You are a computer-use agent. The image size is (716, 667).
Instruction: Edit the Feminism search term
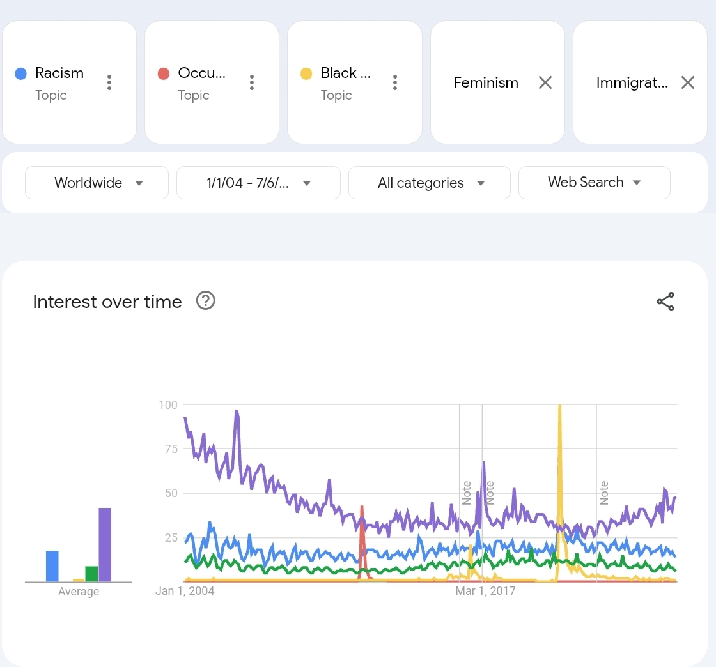point(486,82)
